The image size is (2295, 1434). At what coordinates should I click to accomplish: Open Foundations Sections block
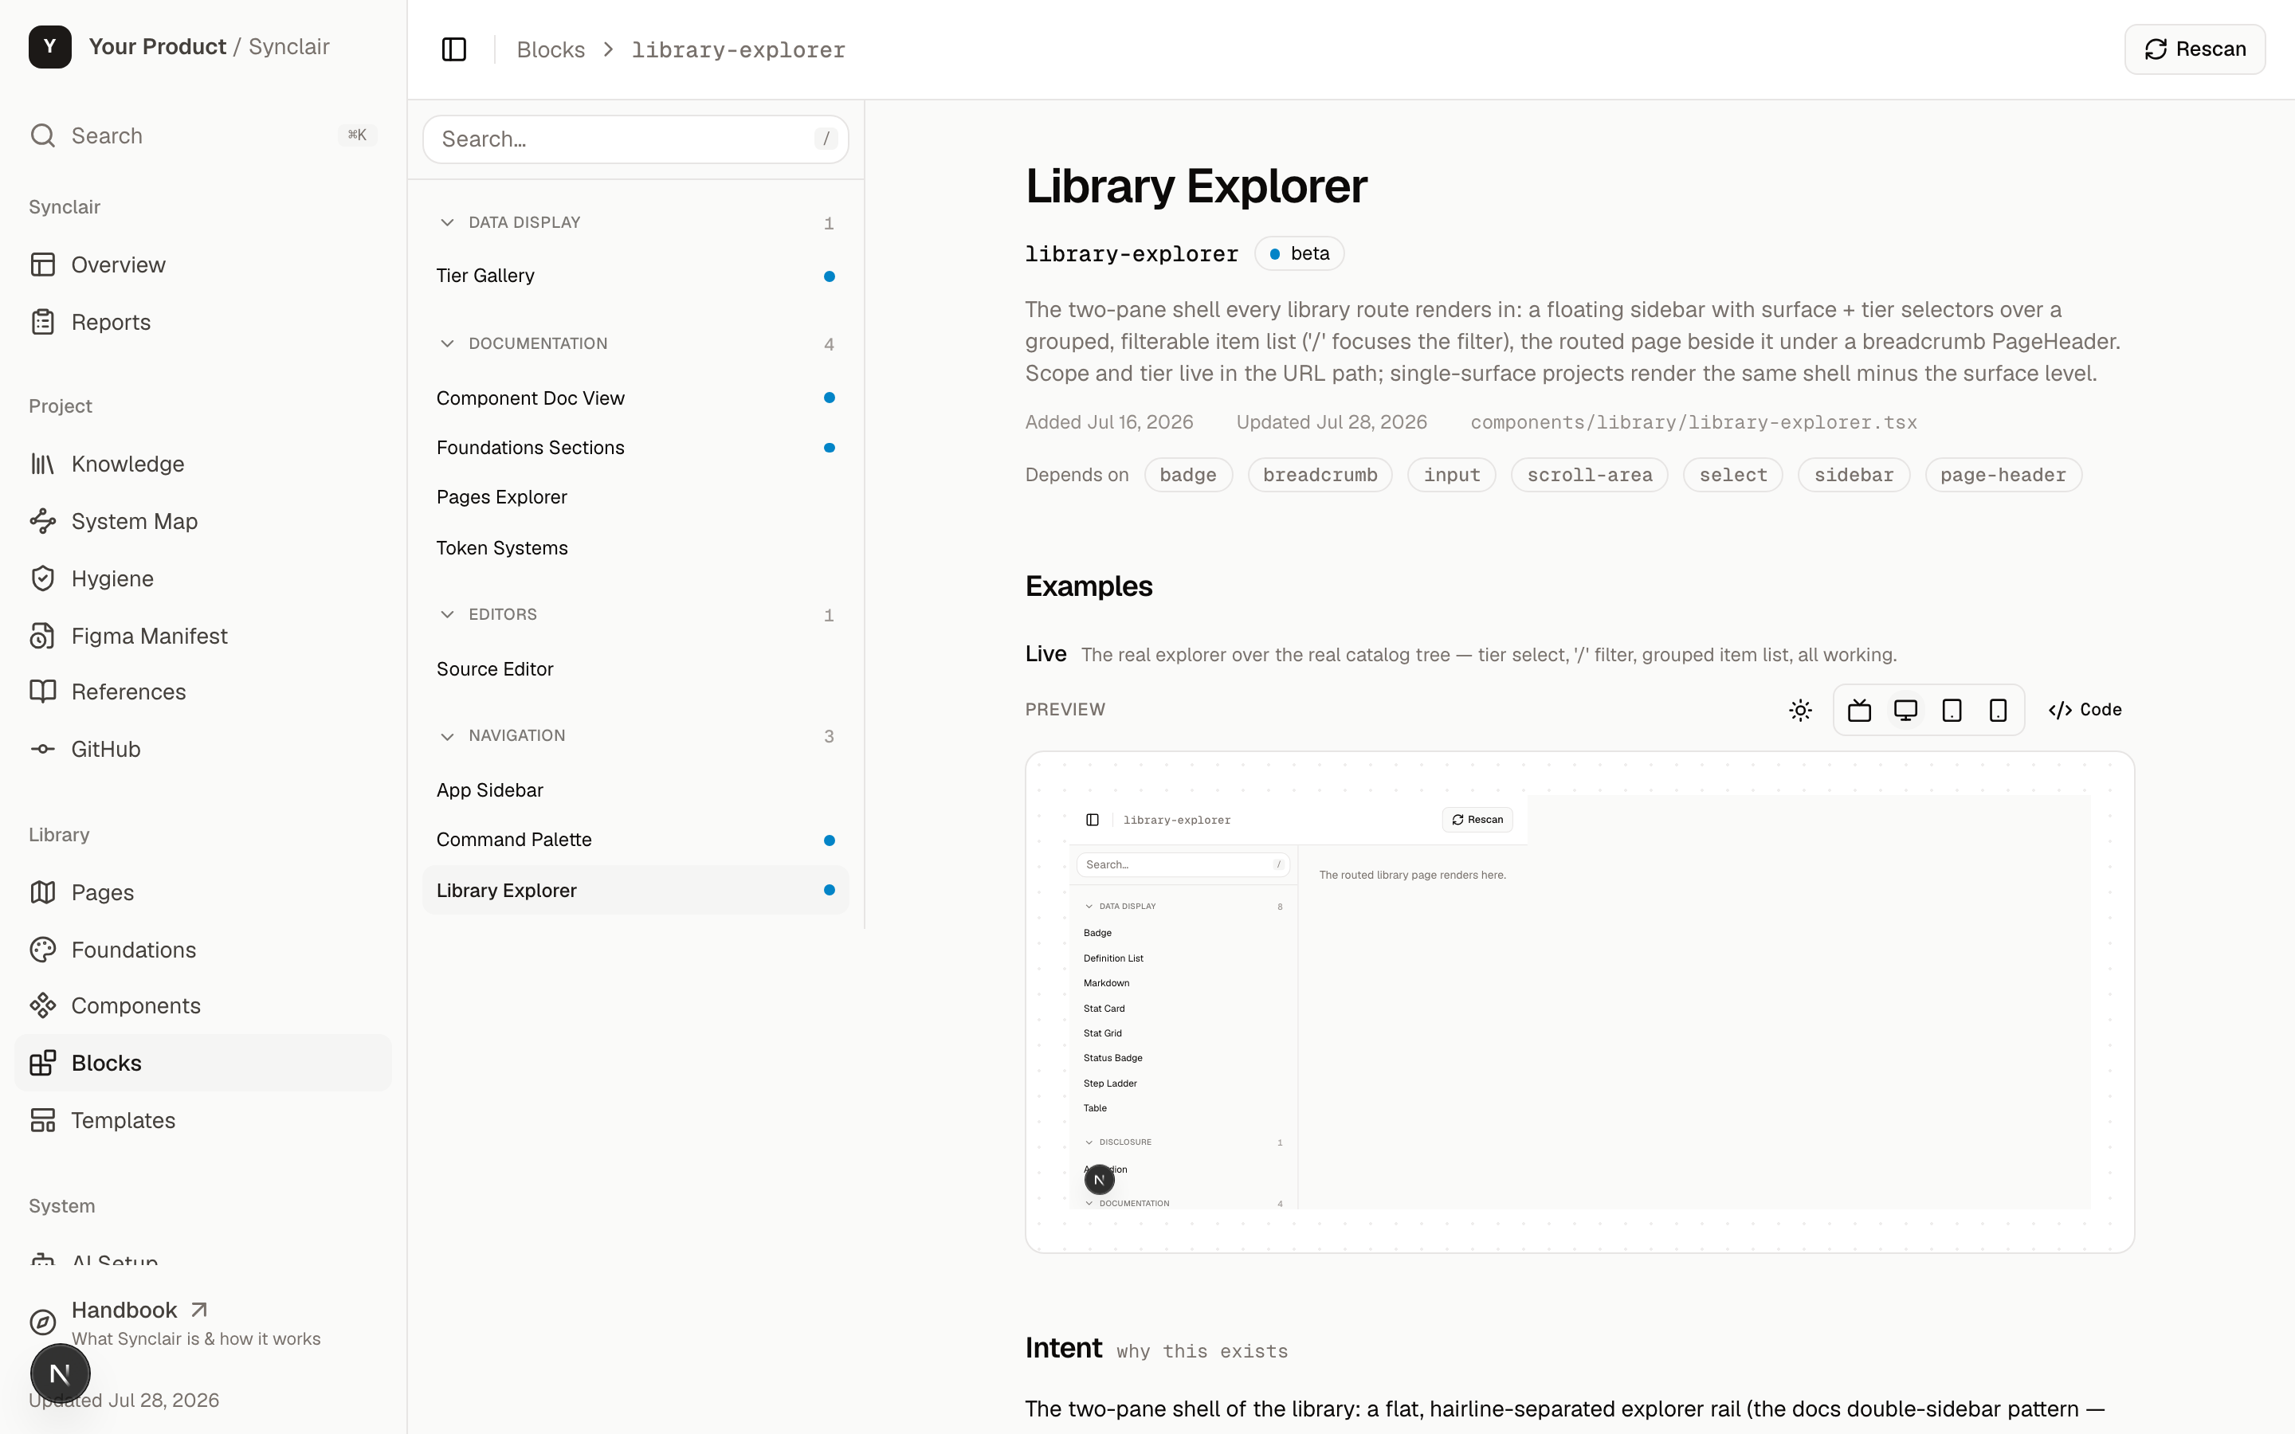pos(635,448)
